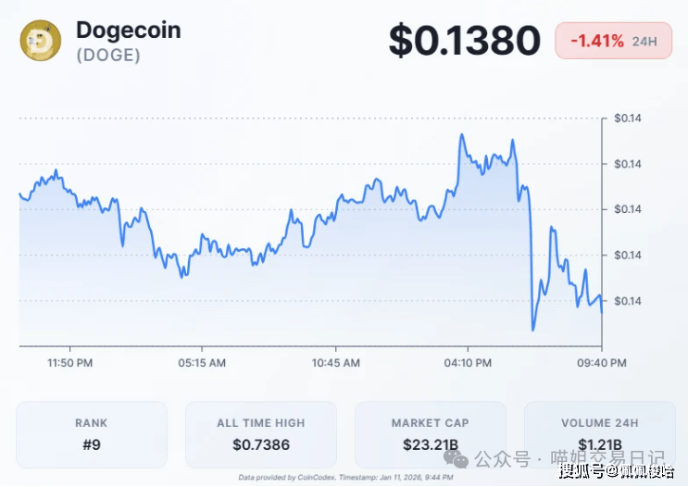Click the $0.1380 current price

point(464,41)
